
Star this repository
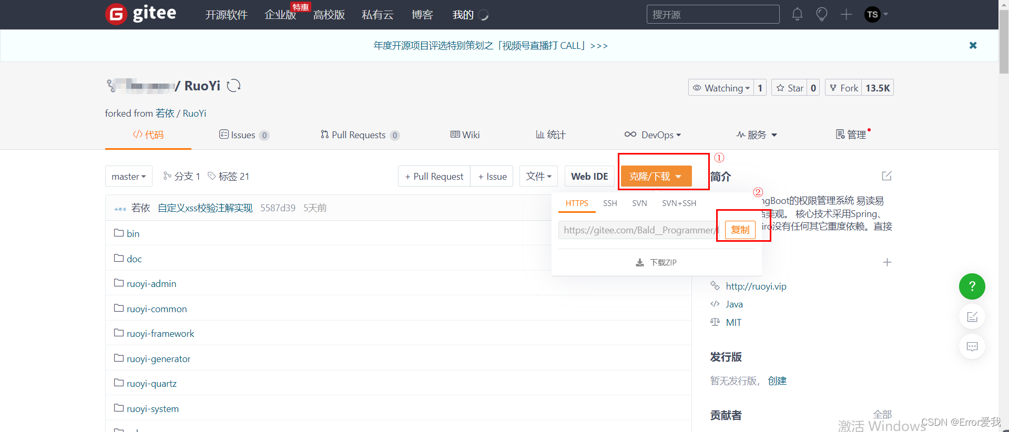(790, 88)
